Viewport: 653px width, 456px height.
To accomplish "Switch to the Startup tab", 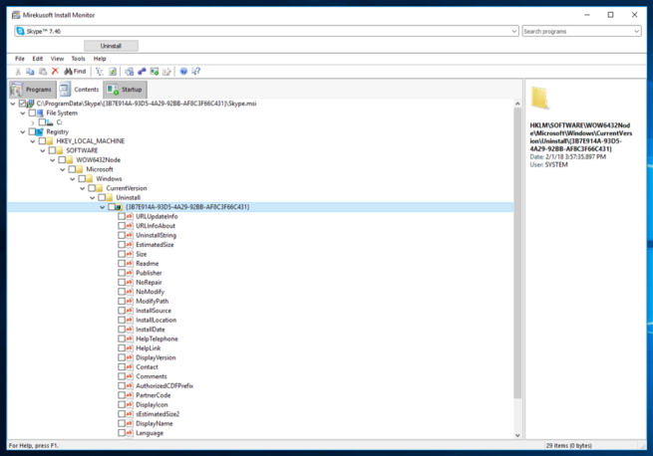I will 125,90.
